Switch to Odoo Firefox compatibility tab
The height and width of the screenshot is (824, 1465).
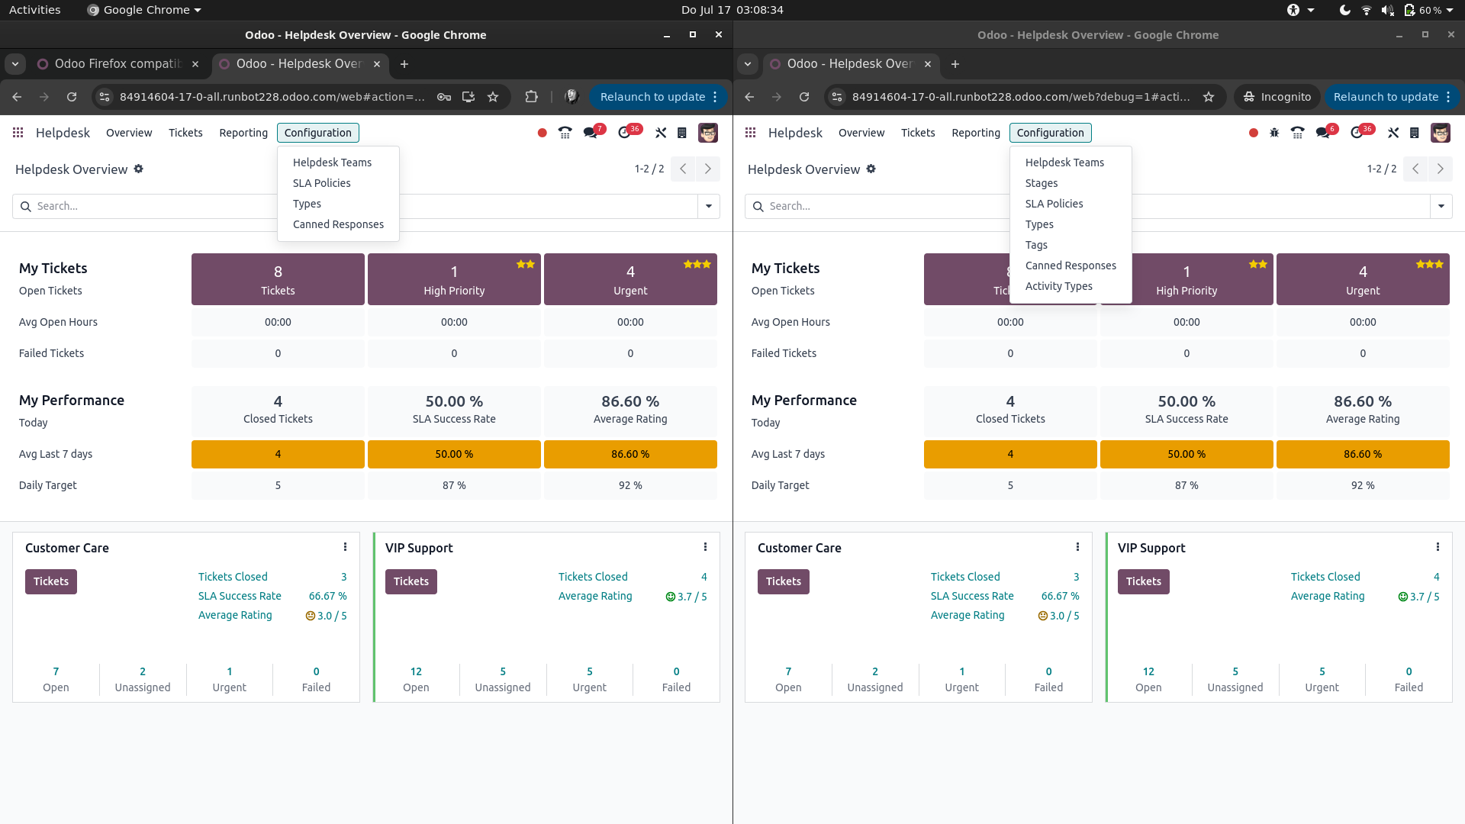118,64
